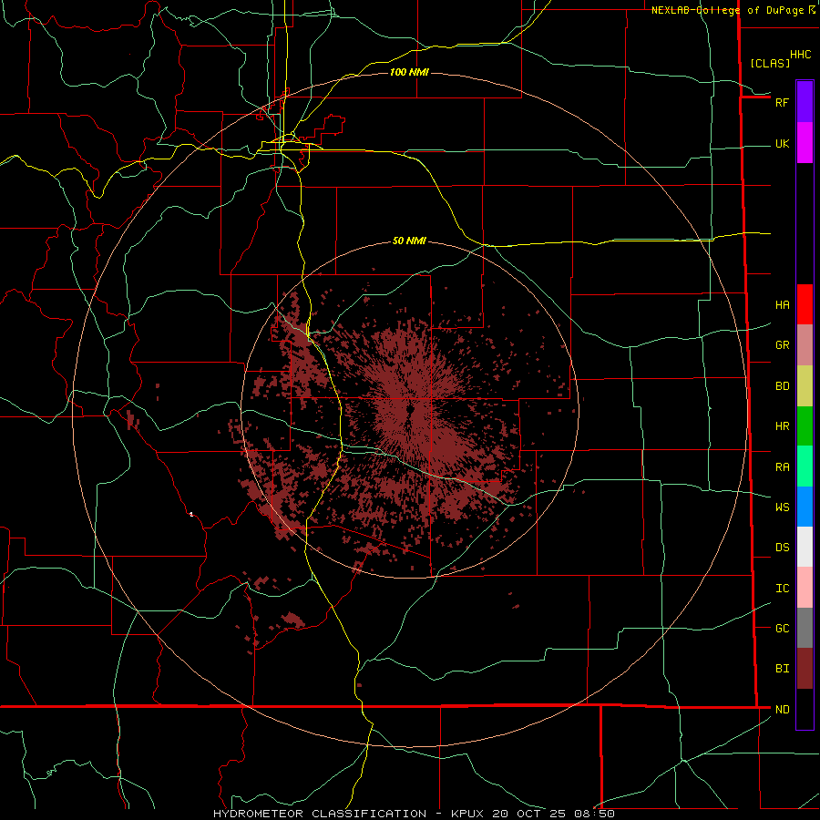Viewport: 820px width, 820px height.
Task: Click the 100 NMI range ring label
Action: click(409, 72)
